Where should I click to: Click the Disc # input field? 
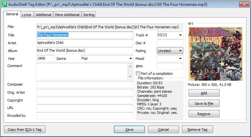pos(170,43)
